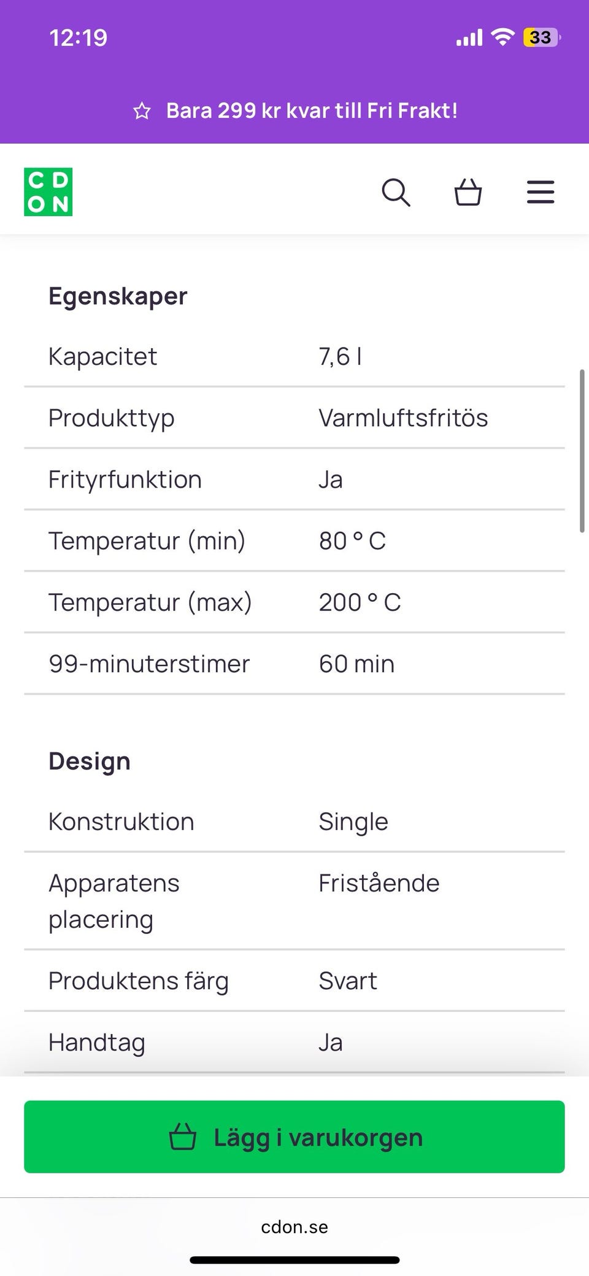Tap the cdon.se address bar
The image size is (589, 1276).
click(294, 1226)
